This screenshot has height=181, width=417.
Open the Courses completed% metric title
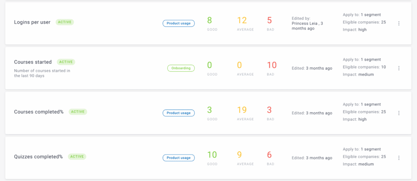tap(39, 112)
